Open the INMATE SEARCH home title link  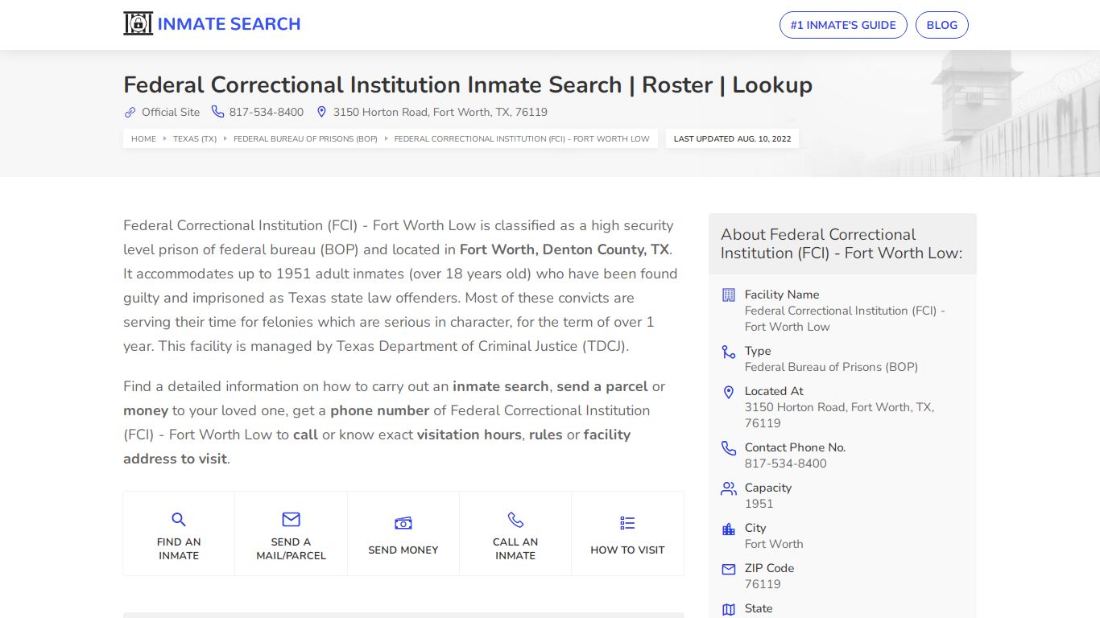click(229, 24)
